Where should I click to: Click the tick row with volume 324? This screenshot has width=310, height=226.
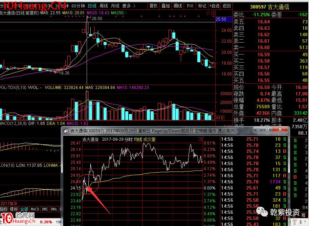[254, 200]
